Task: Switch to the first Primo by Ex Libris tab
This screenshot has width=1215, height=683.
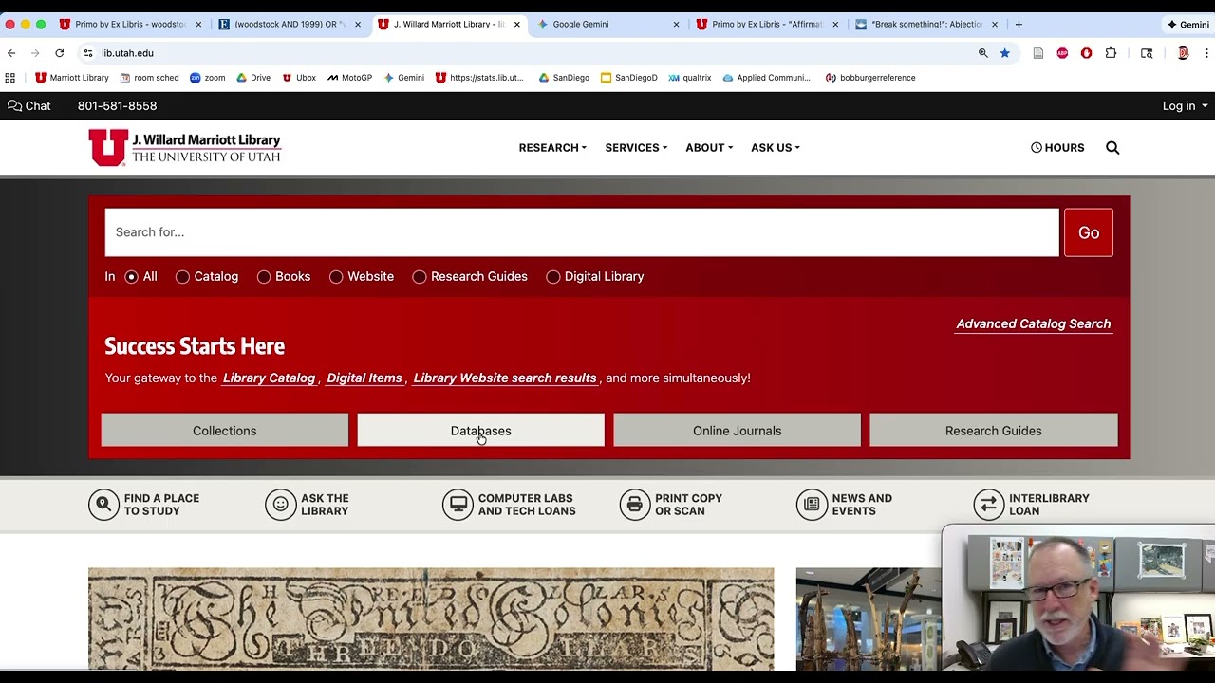Action: (x=130, y=24)
